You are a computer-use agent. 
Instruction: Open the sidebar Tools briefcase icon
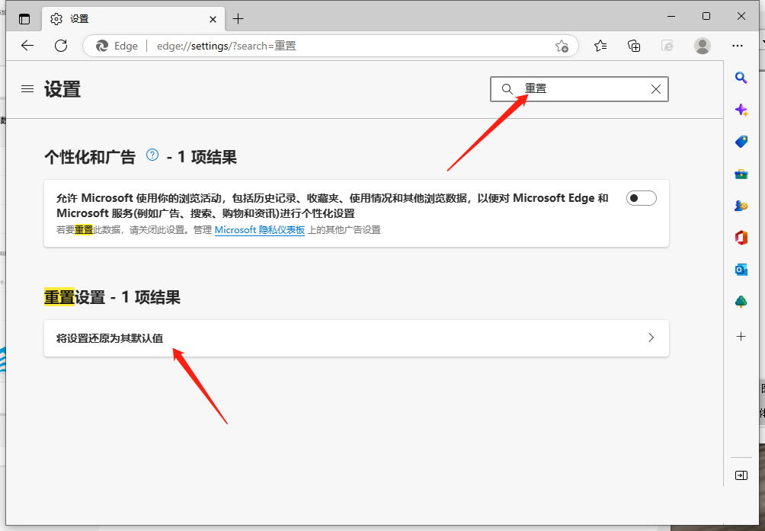click(741, 174)
